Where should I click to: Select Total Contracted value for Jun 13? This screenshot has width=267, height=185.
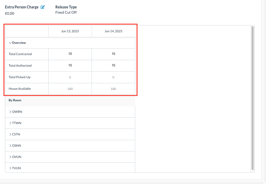pos(70,54)
